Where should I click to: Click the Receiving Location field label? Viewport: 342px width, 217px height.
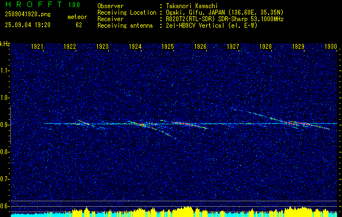[127, 12]
